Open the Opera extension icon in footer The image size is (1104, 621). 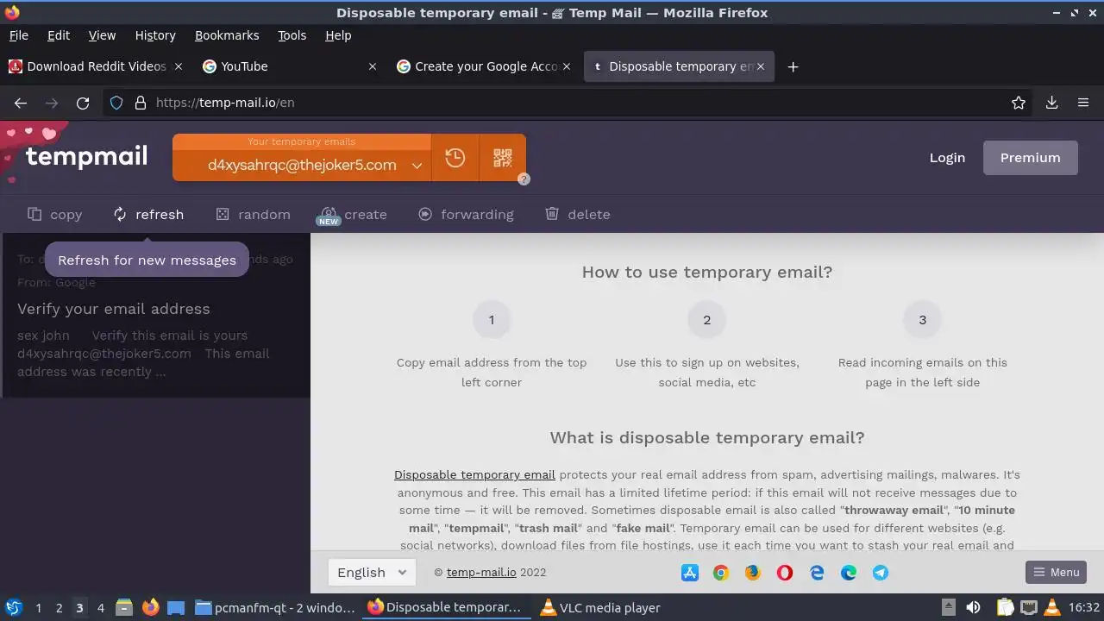785,573
